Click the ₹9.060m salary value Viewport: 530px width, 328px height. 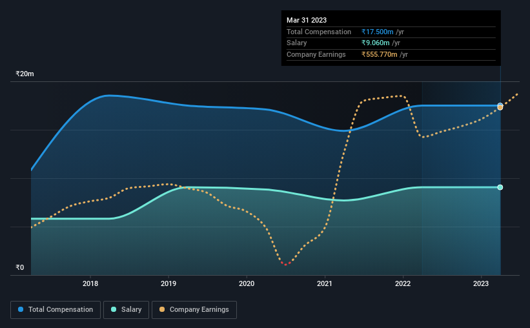point(375,43)
